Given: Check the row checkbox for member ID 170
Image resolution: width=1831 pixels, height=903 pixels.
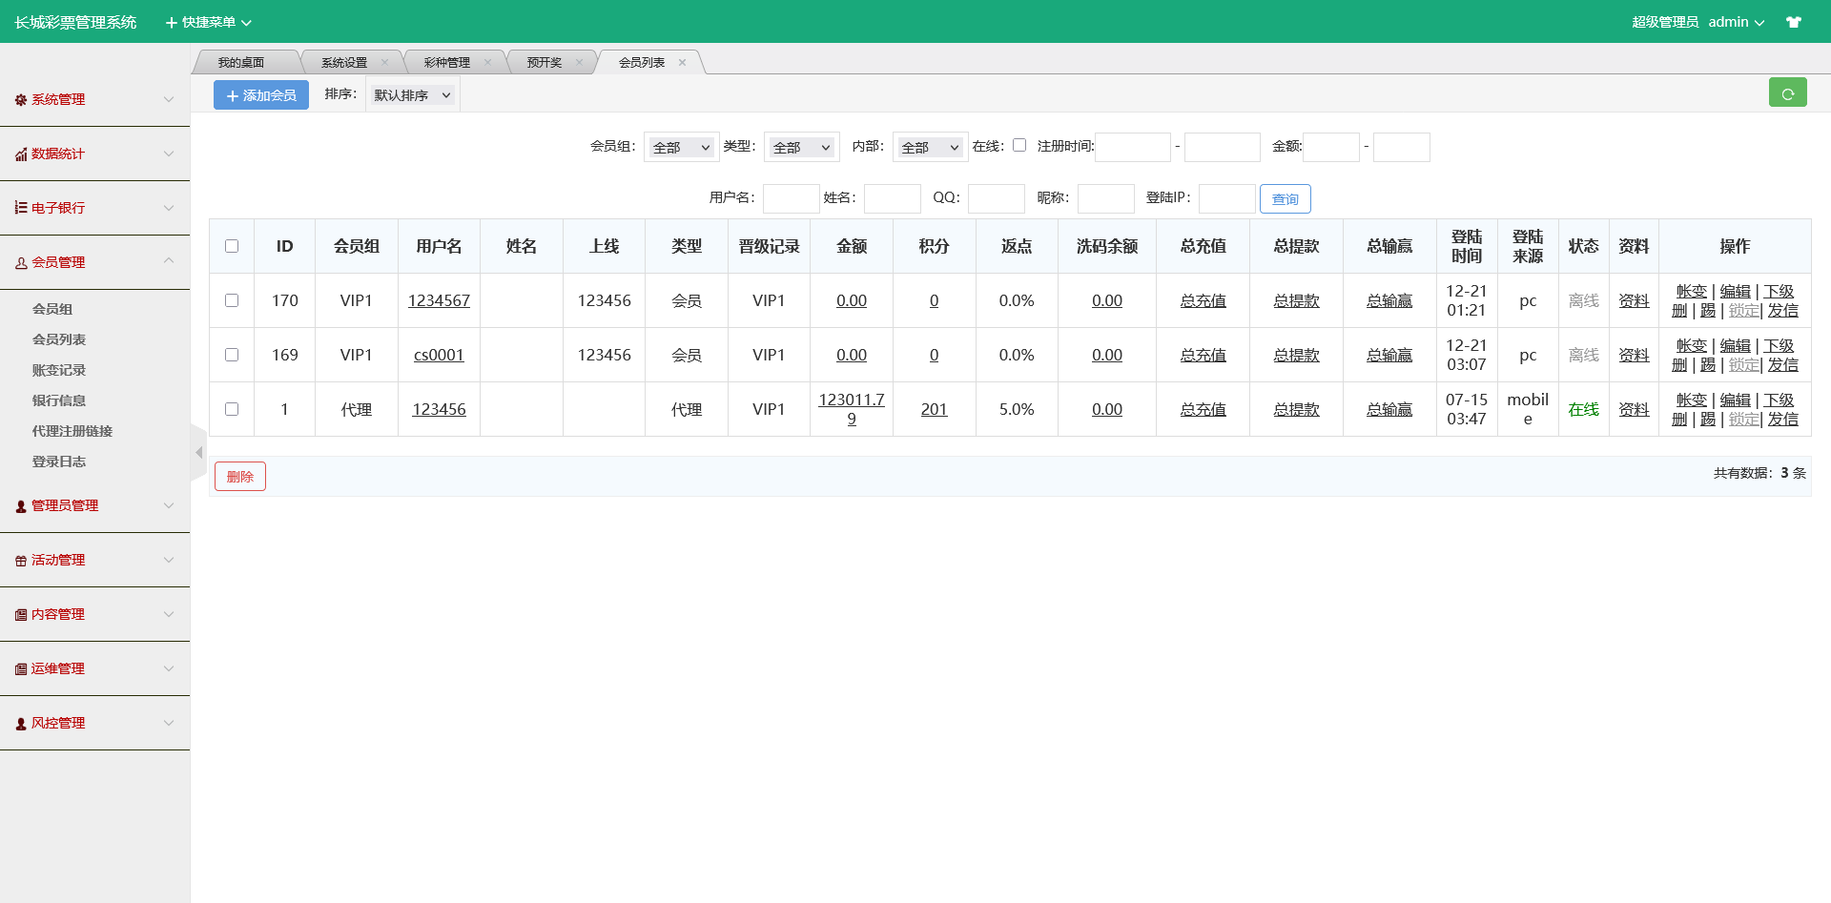Looking at the screenshot, I should (232, 300).
